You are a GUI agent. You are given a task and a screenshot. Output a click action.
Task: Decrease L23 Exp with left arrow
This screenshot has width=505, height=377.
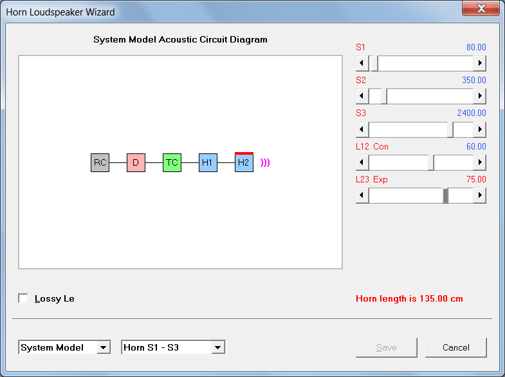point(362,195)
